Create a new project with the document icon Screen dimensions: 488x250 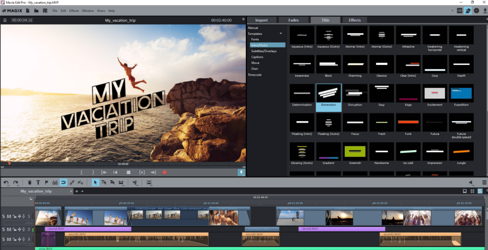tap(28, 11)
